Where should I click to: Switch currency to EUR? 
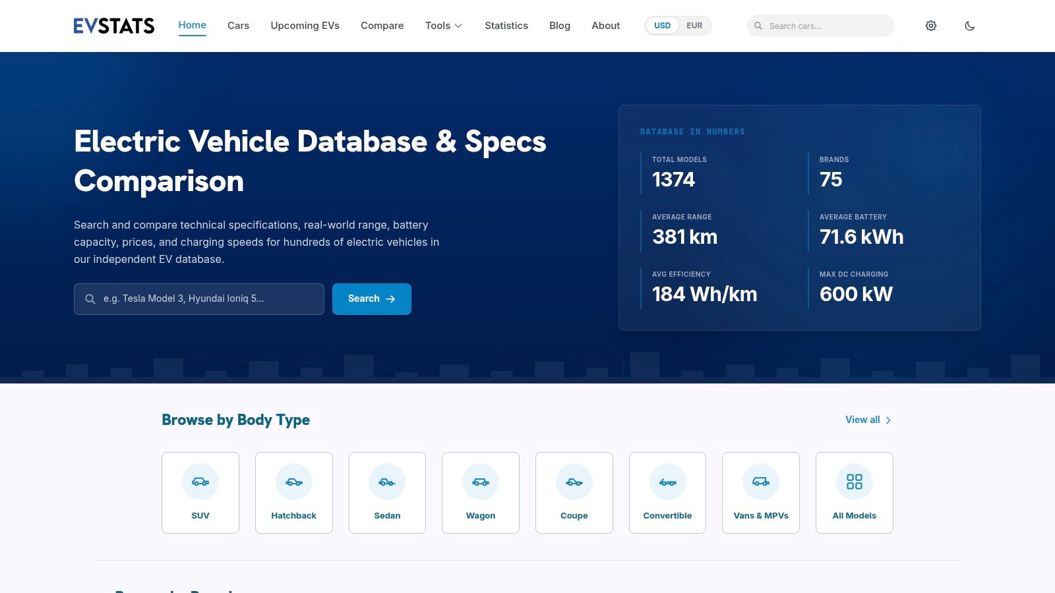coord(694,26)
